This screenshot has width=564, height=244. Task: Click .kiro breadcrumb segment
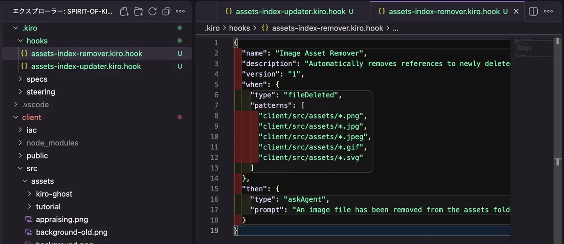click(212, 28)
